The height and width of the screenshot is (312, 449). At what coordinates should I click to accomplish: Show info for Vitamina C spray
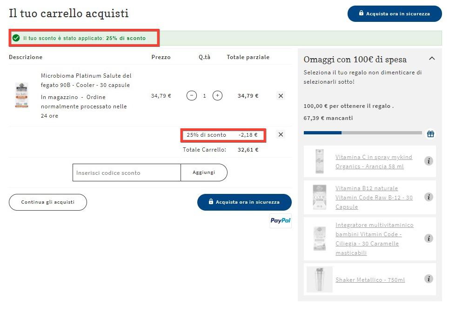click(429, 161)
